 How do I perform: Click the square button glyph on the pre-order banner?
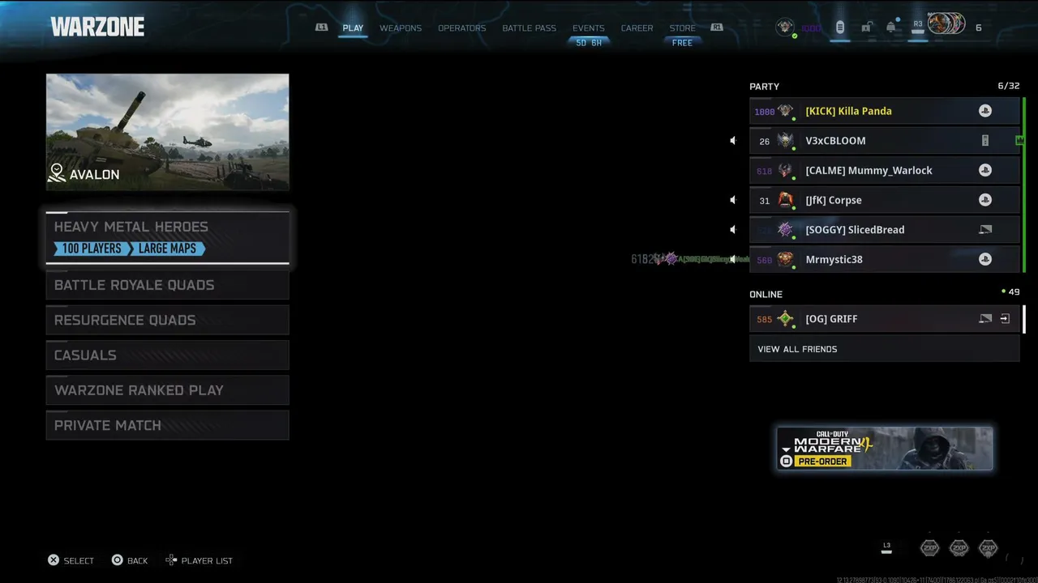(x=786, y=462)
